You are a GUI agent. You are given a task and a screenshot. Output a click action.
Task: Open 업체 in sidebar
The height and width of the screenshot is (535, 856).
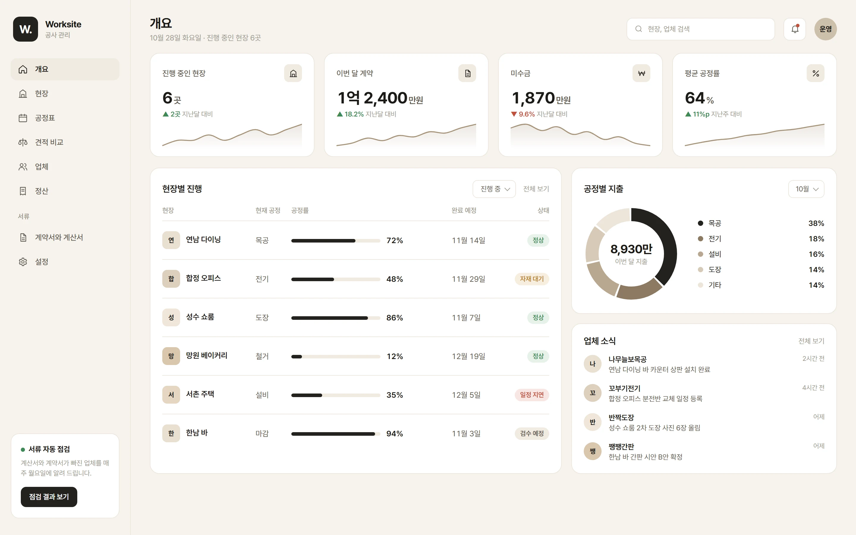65,167
